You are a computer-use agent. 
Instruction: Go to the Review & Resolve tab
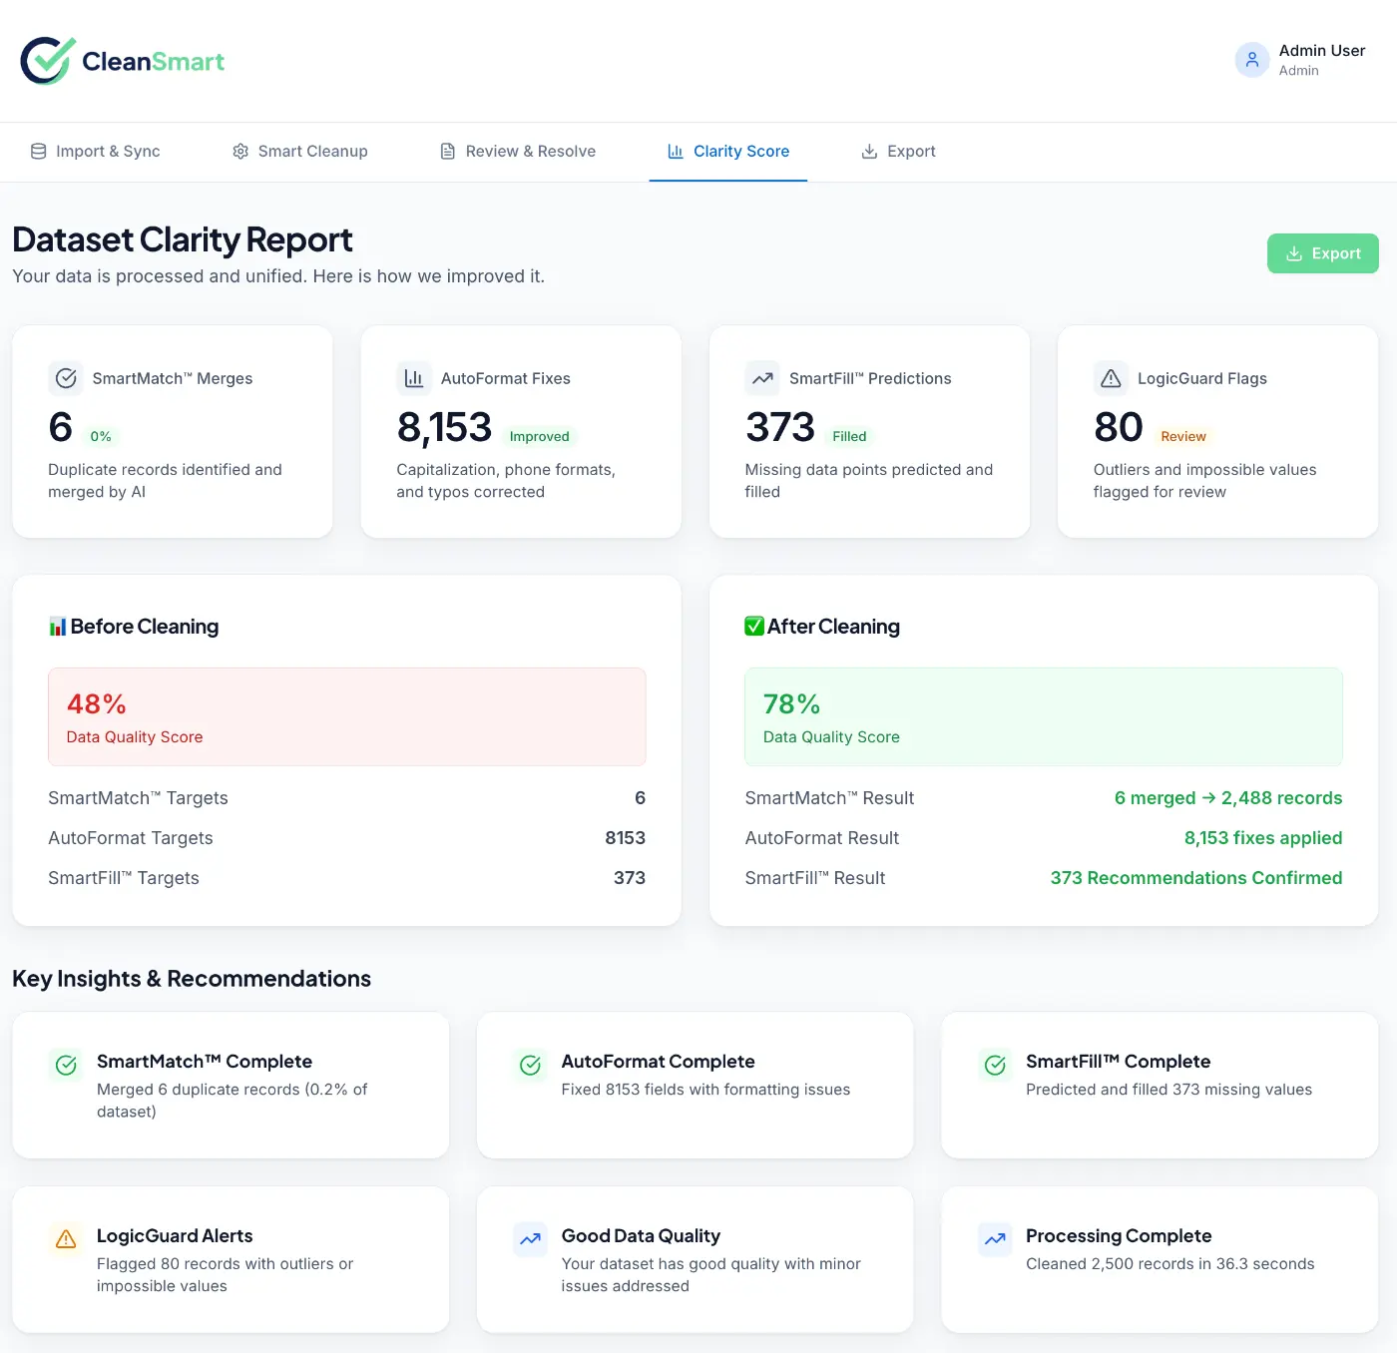(518, 152)
